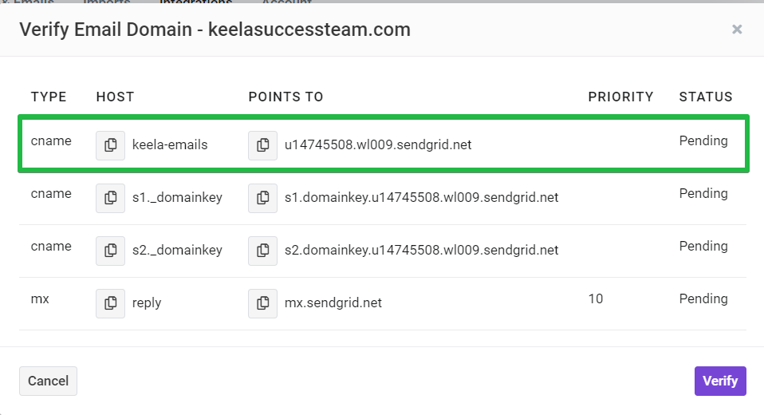This screenshot has height=415, width=764.
Task: Select the keela-emails host text
Action: [x=170, y=144]
